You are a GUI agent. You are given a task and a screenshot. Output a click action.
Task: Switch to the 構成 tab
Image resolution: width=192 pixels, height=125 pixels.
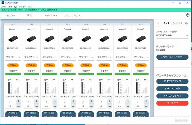tap(29, 15)
